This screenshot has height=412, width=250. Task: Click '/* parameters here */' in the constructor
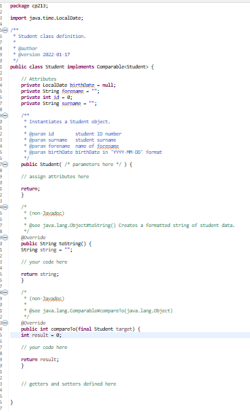(93, 165)
